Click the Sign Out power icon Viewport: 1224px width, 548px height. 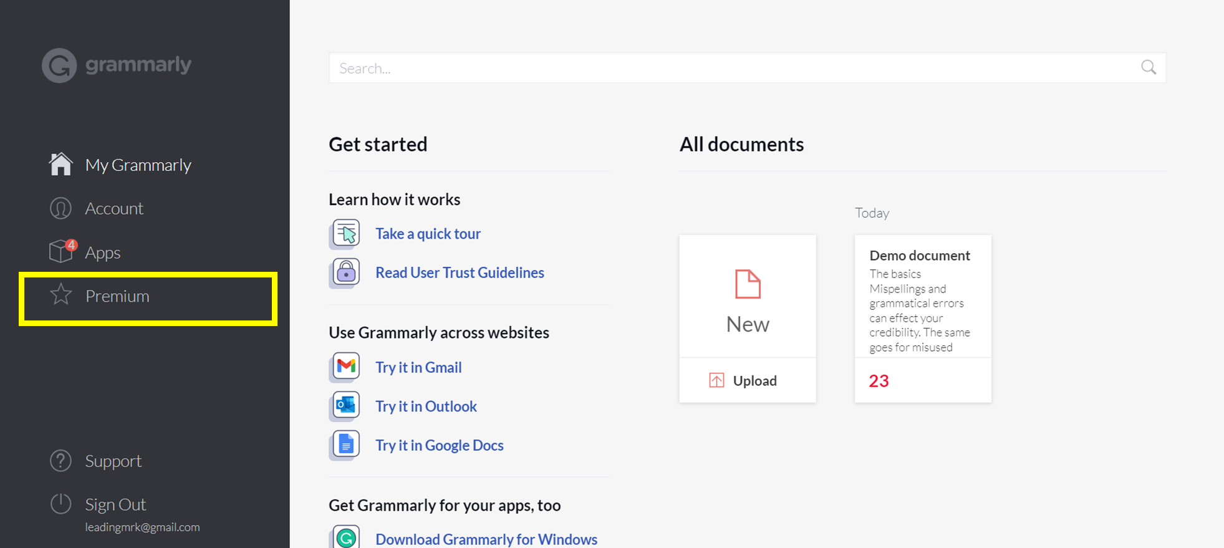coord(60,504)
